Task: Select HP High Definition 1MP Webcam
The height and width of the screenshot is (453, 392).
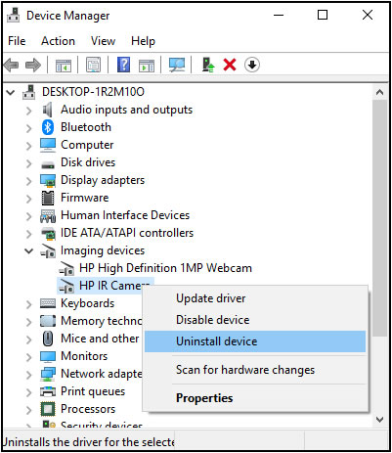Action: pyautogui.click(x=165, y=268)
